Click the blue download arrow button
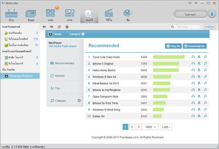Screen dimensions: 219x149 [x=212, y=14]
